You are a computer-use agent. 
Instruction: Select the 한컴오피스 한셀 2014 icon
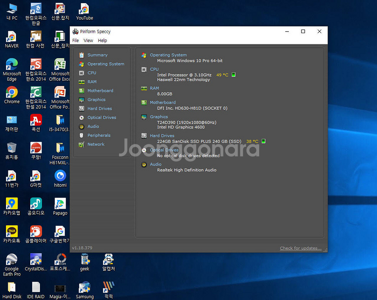[36, 98]
